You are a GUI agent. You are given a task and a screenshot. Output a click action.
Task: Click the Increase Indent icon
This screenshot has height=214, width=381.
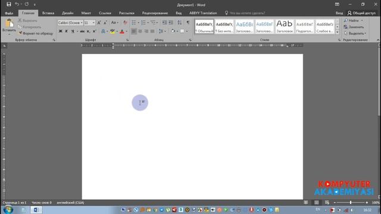[171, 23]
